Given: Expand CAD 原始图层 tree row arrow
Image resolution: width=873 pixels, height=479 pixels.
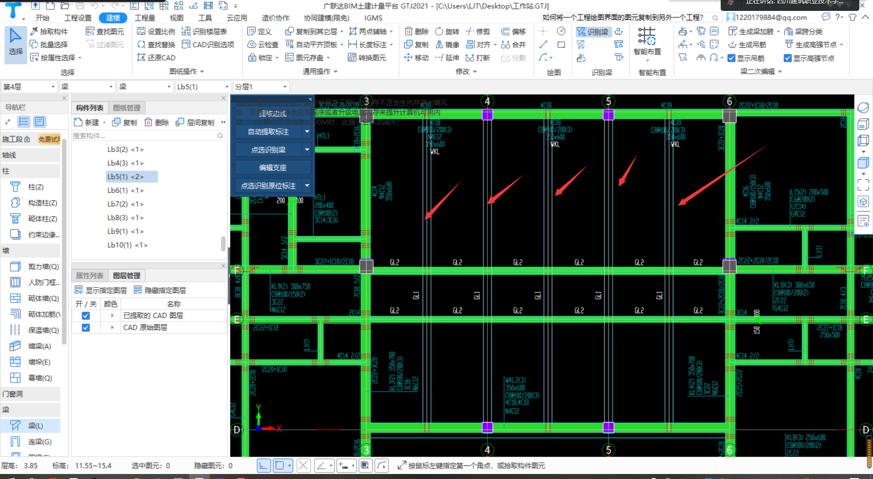Looking at the screenshot, I should click(112, 328).
